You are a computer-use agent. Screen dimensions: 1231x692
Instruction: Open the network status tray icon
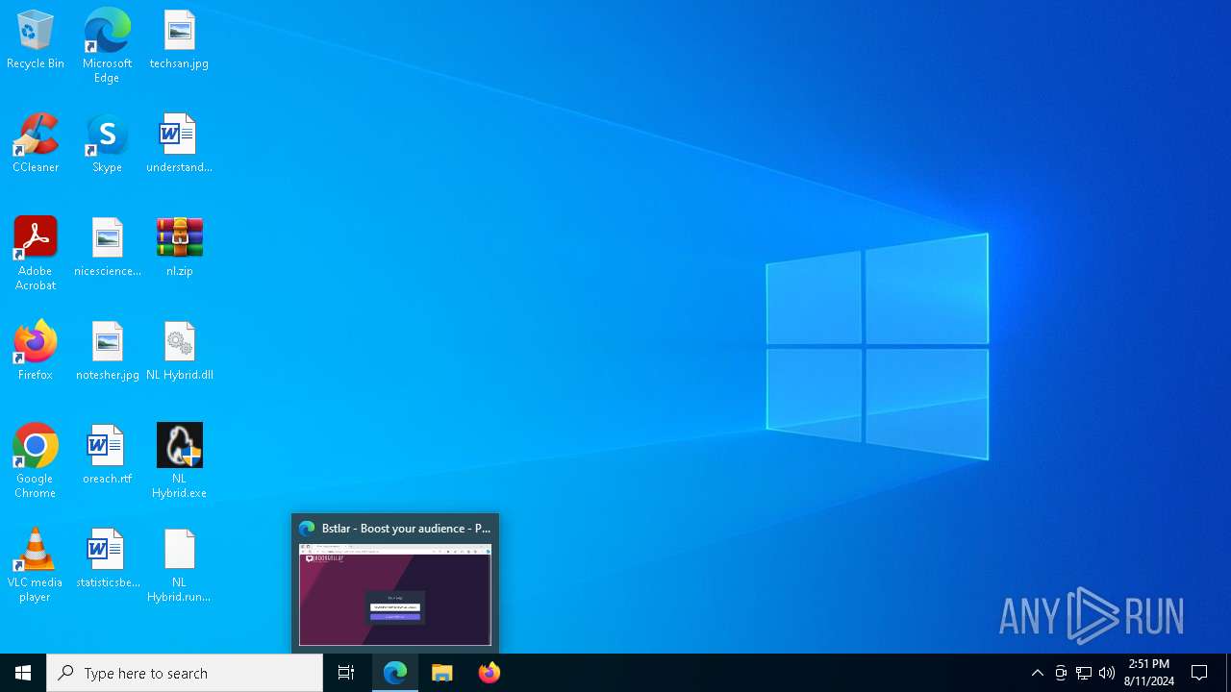pos(1084,673)
